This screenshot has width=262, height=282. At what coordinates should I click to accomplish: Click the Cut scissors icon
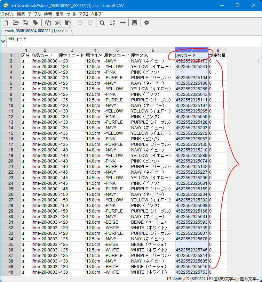click(58, 23)
